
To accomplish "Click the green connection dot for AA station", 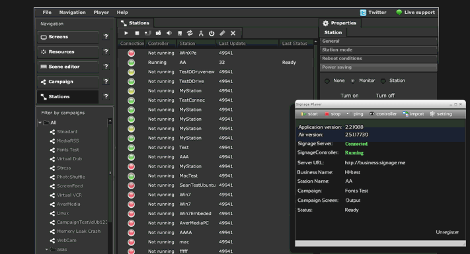I will coord(131,63).
